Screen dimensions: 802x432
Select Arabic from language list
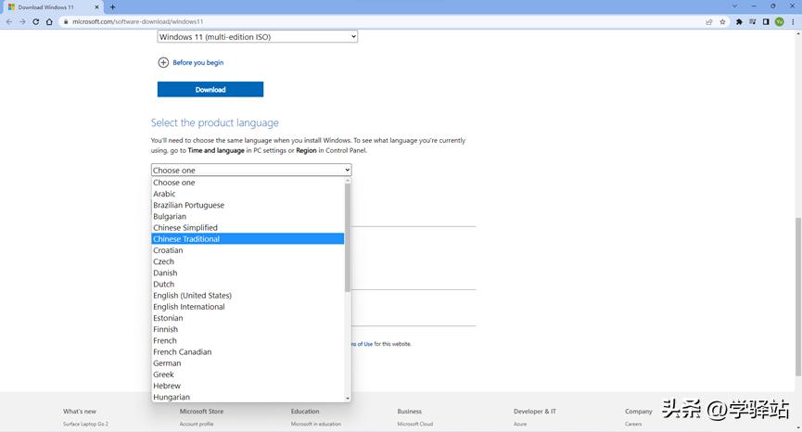pos(248,194)
